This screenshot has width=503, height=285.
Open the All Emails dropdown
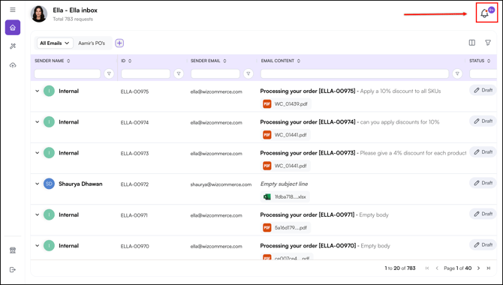pyautogui.click(x=55, y=43)
